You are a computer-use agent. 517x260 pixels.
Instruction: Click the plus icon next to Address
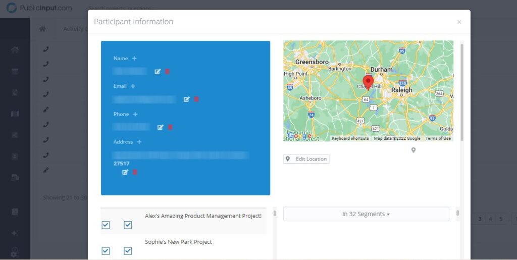tap(139, 142)
